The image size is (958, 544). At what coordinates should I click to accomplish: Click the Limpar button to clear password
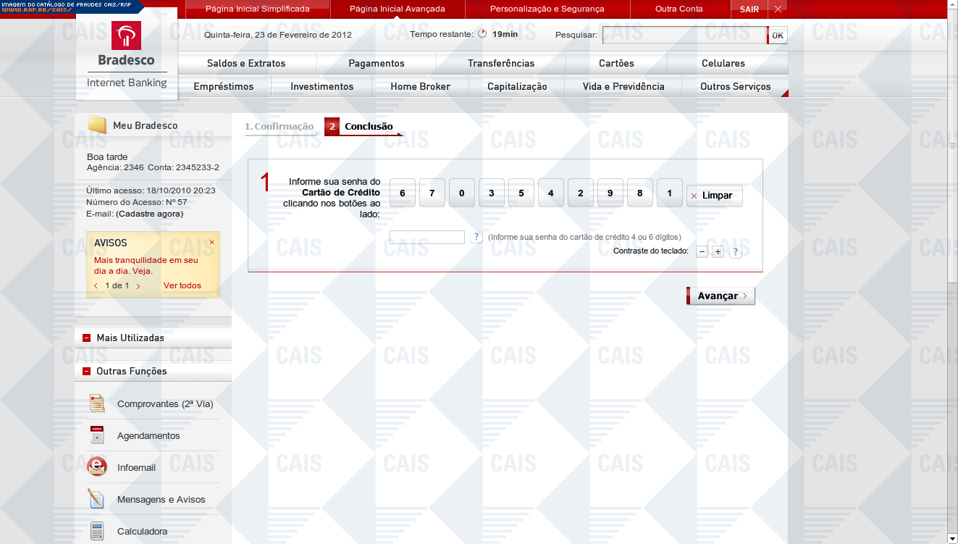[714, 196]
